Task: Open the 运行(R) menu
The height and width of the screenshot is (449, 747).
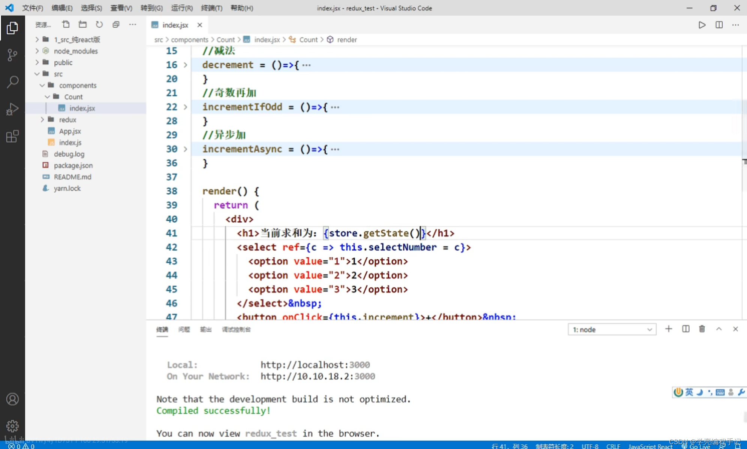Action: pyautogui.click(x=182, y=8)
